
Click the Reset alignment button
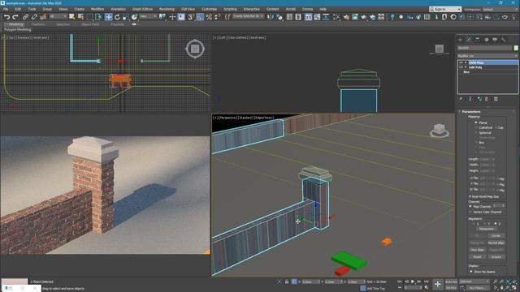pos(477,256)
